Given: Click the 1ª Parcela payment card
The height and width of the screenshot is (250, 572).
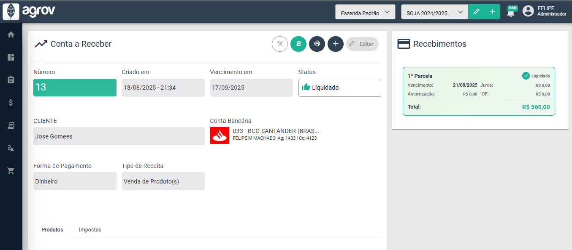Looking at the screenshot, I should pos(479,91).
